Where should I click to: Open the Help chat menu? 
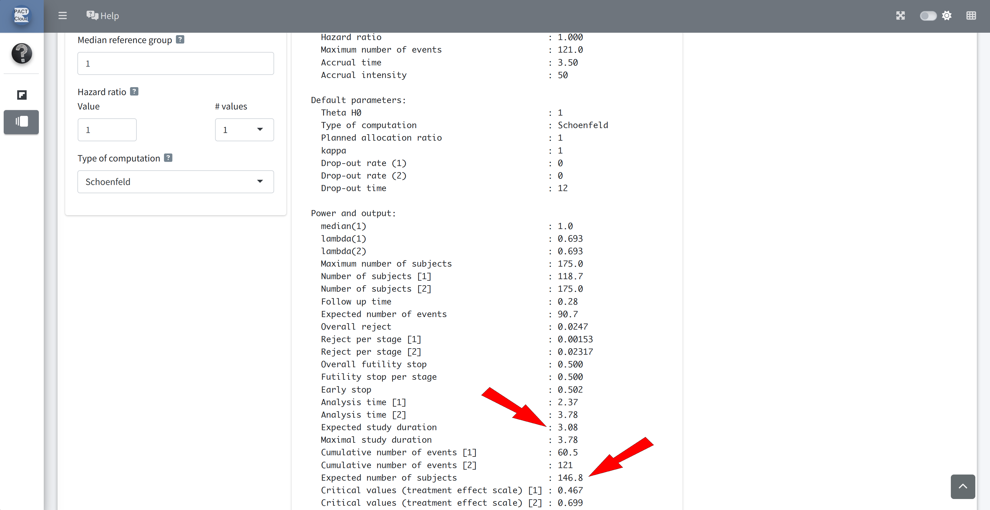pos(93,15)
